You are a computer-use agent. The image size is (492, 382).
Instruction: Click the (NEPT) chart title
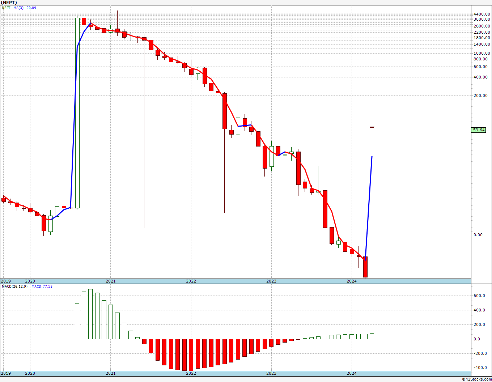pos(8,3)
